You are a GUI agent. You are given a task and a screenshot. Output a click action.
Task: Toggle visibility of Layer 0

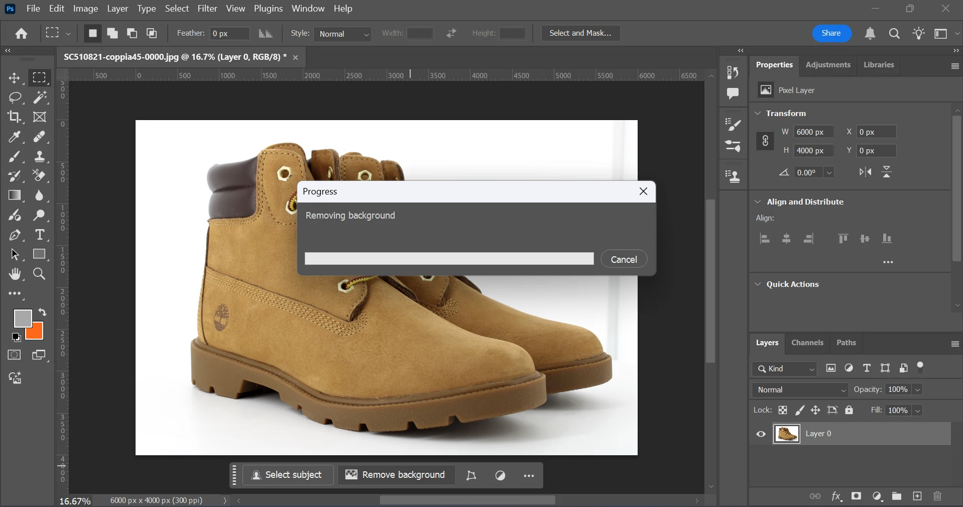click(761, 434)
